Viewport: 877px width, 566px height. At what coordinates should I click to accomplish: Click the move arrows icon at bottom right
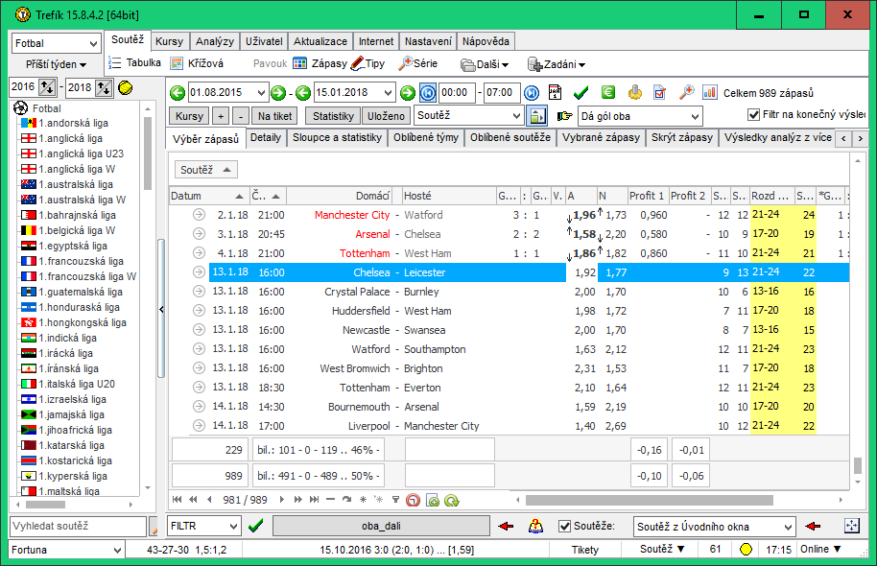(851, 526)
